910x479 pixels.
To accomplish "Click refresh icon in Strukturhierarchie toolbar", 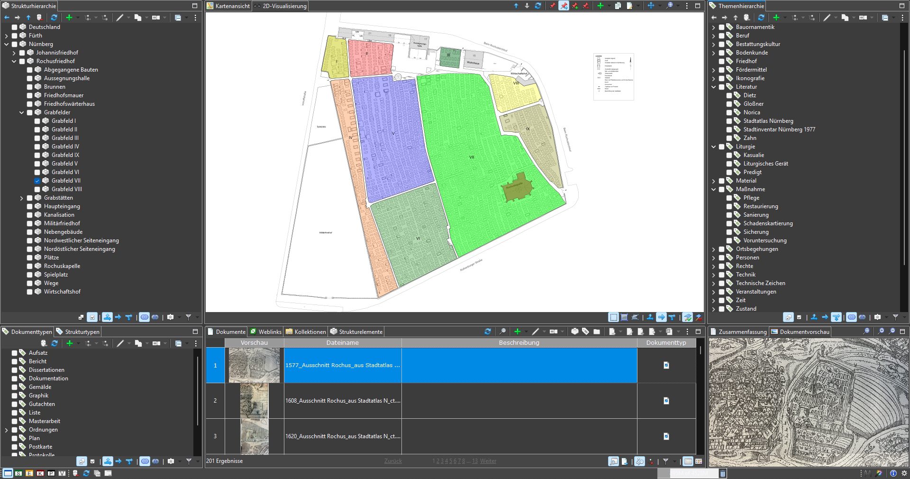I will (x=54, y=18).
